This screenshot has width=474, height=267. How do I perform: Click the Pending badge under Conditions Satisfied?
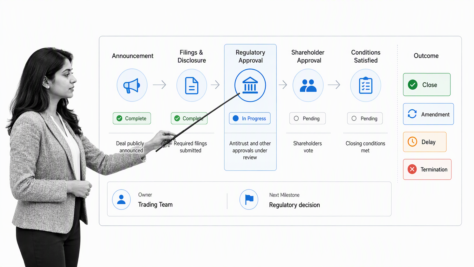365,118
